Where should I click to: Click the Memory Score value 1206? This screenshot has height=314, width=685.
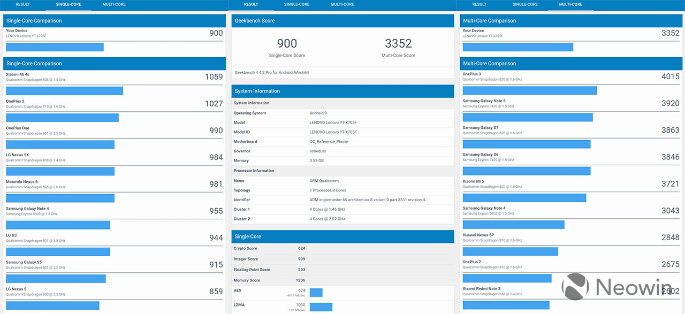(301, 280)
